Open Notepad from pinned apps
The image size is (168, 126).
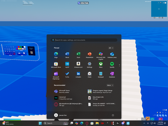tap(101, 75)
